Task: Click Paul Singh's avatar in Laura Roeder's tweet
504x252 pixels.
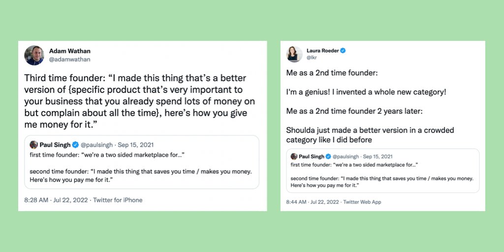Action: pyautogui.click(x=294, y=157)
